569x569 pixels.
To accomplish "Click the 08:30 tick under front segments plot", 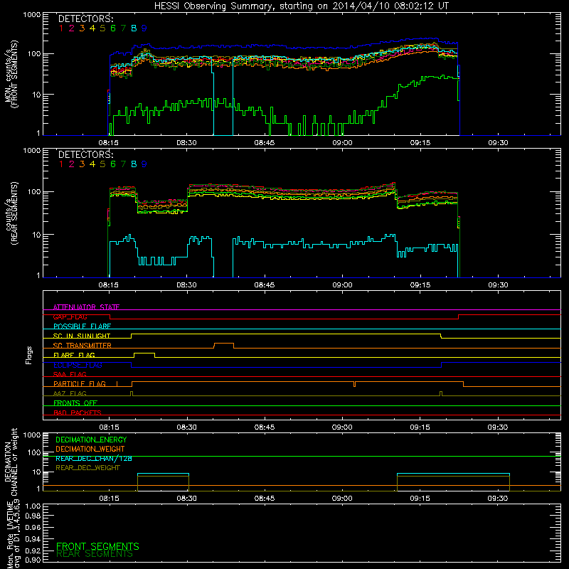I will click(x=186, y=143).
